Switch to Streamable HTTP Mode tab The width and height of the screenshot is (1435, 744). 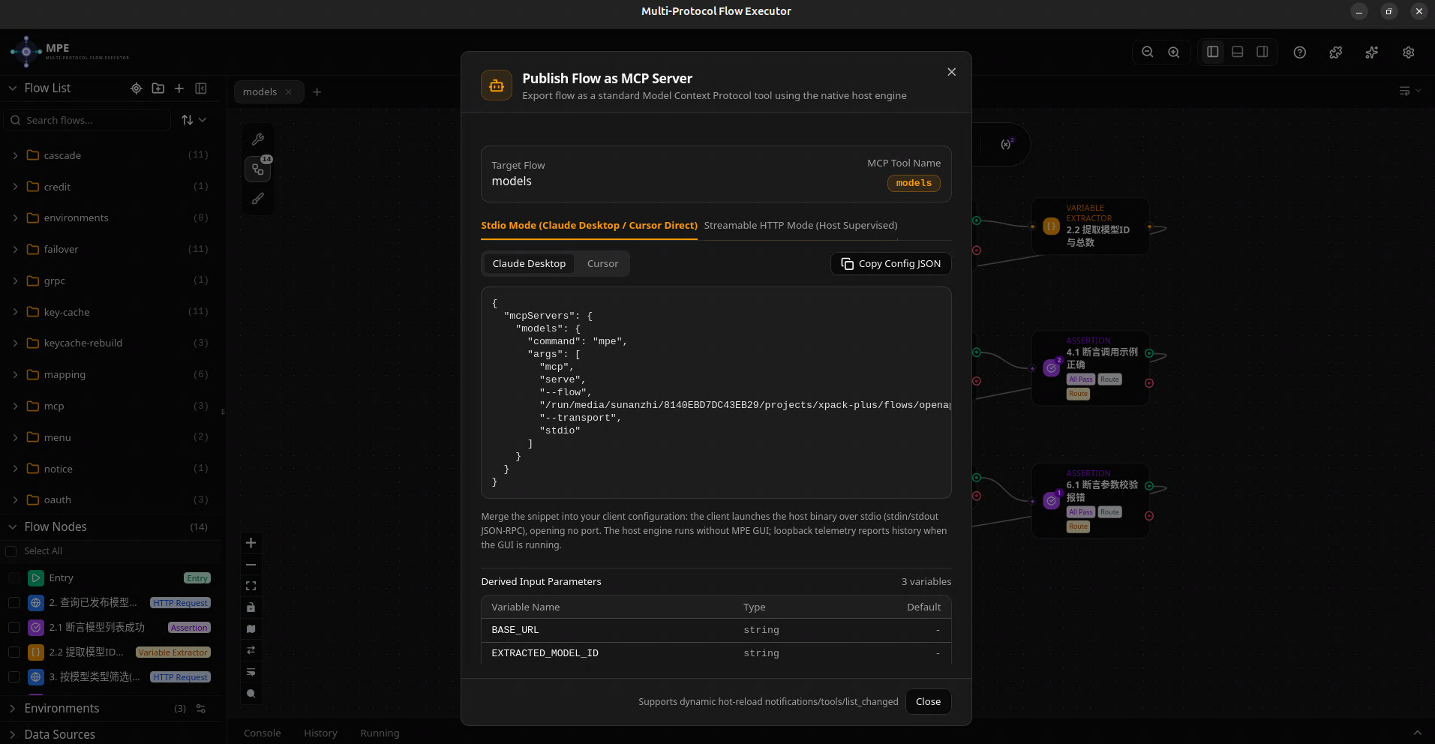(800, 226)
